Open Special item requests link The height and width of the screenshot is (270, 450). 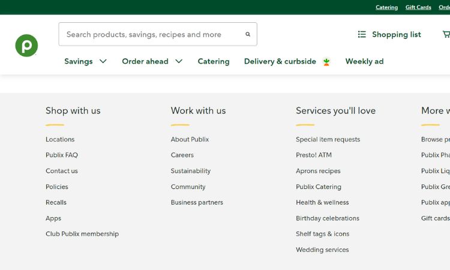pos(328,139)
